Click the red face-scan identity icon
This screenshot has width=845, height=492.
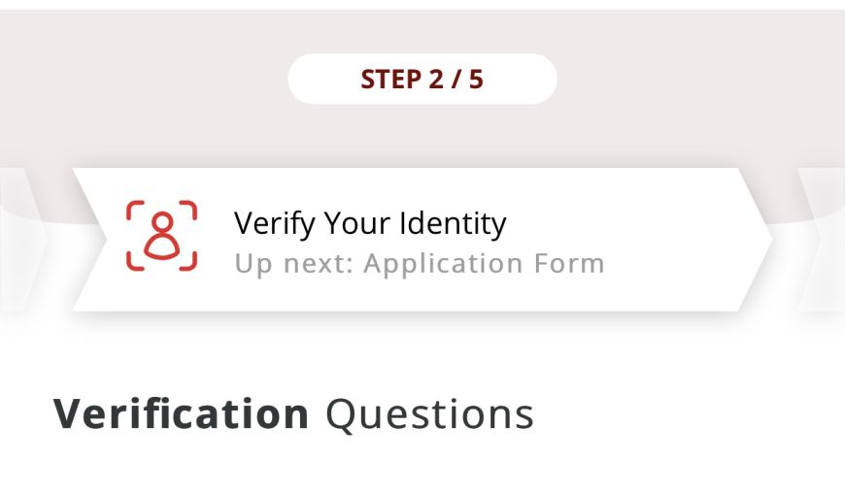pos(161,236)
